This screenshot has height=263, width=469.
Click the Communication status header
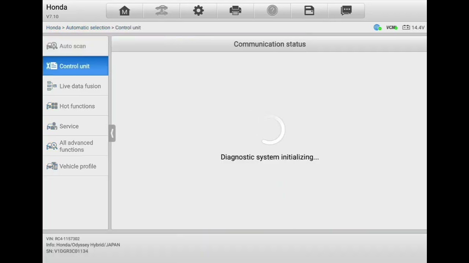point(270,44)
